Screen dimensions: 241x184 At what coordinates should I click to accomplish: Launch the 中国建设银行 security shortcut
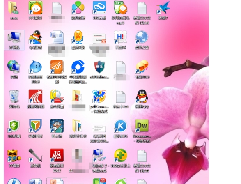click(78, 72)
